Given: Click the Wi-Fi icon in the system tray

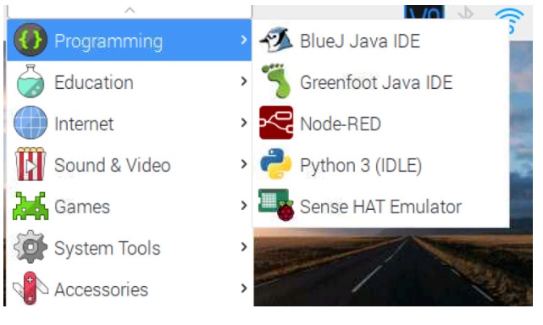Looking at the screenshot, I should (509, 20).
